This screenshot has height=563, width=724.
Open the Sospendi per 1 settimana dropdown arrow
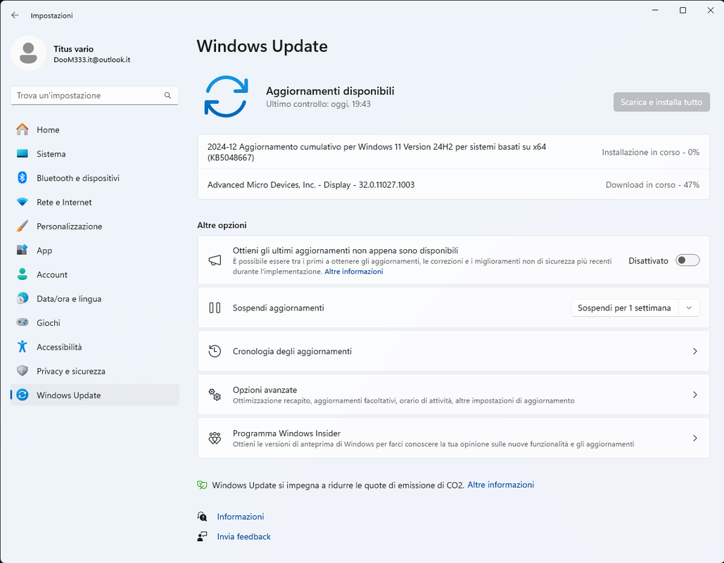(689, 308)
